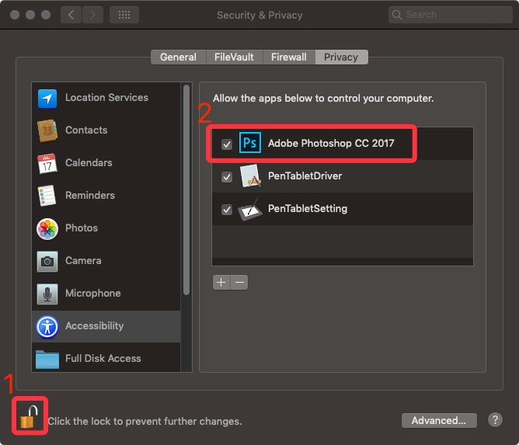The height and width of the screenshot is (445, 519).
Task: Show all preferences grid button
Action: pos(124,15)
